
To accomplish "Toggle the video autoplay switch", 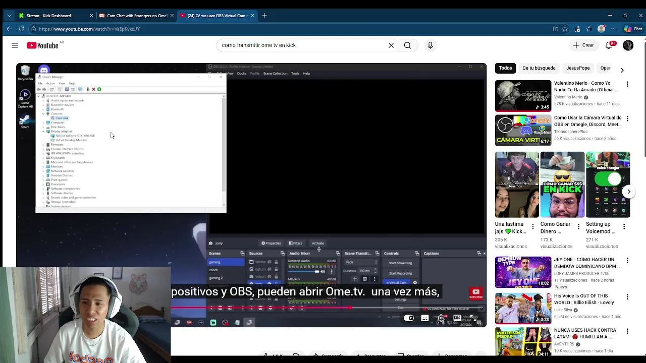I will pos(409,318).
